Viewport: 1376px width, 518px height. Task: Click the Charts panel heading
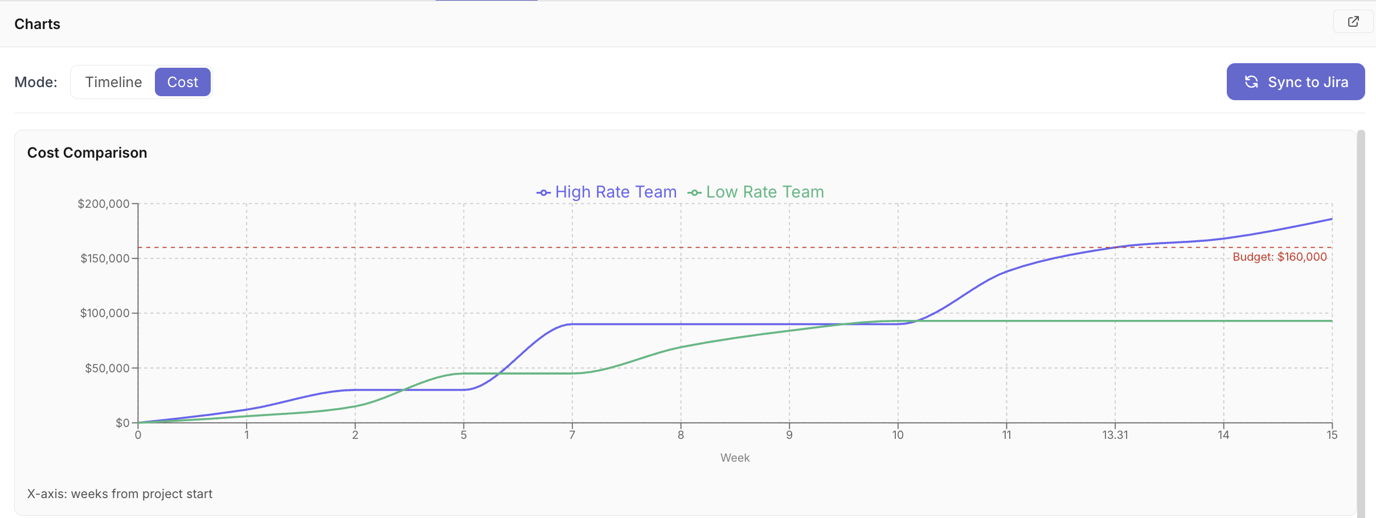click(x=37, y=24)
